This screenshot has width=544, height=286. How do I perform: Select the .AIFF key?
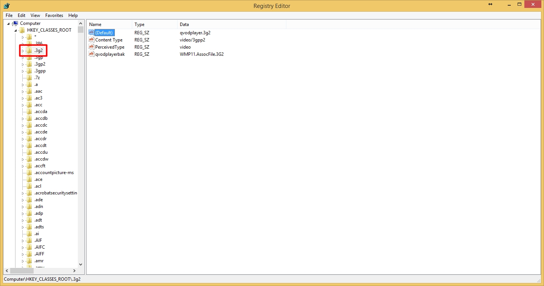39,254
